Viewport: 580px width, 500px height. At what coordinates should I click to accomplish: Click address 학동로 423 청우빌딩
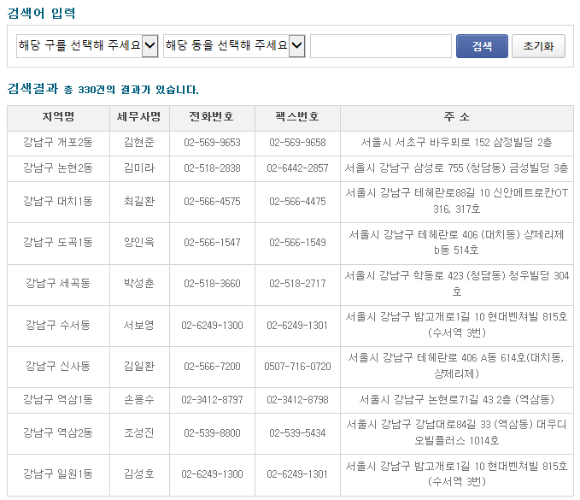(457, 284)
